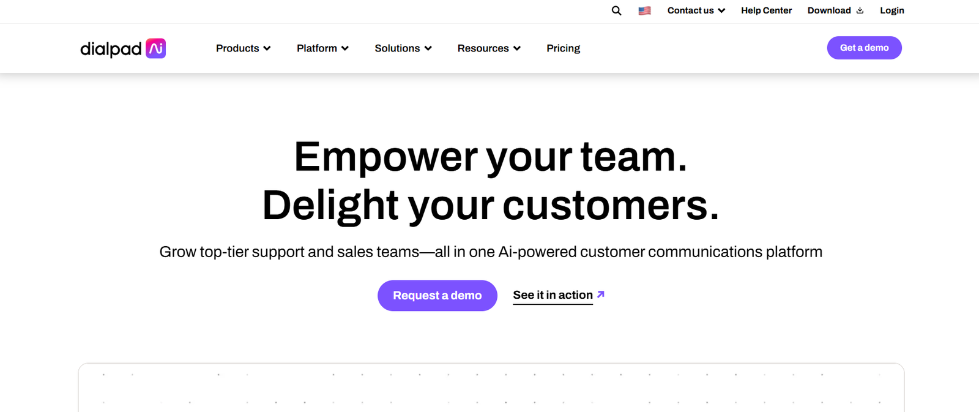Click the download arrow icon

pyautogui.click(x=860, y=10)
